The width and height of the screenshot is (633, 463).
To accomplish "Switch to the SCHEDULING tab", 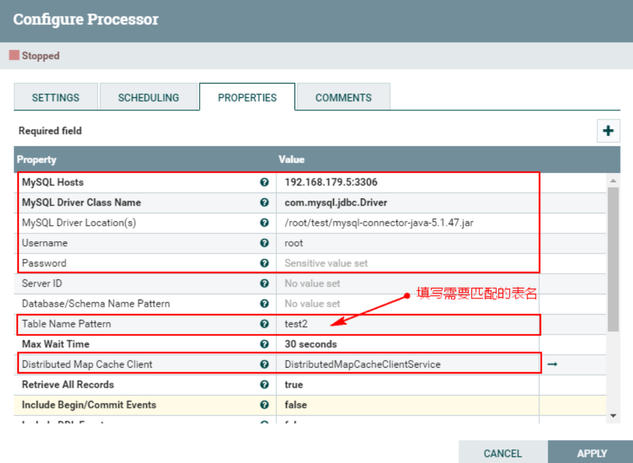I will (149, 97).
